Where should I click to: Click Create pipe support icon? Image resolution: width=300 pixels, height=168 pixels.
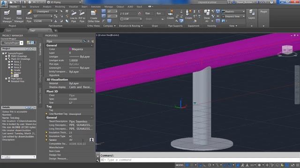pos(170,14)
